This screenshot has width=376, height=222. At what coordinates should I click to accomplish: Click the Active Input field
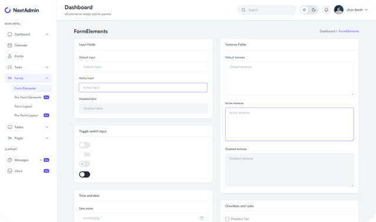(x=143, y=88)
